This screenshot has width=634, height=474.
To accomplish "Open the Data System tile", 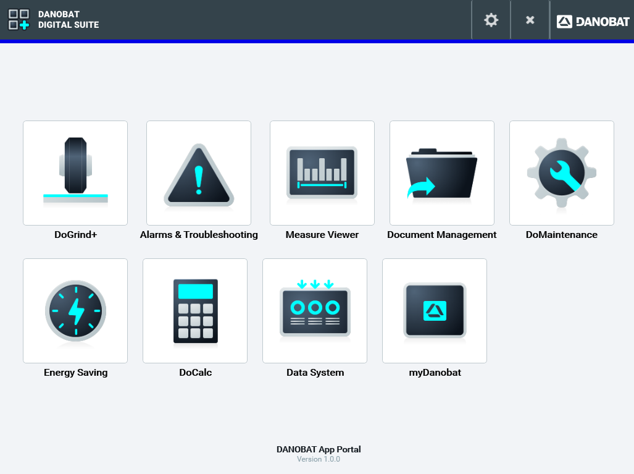I will tap(315, 311).
